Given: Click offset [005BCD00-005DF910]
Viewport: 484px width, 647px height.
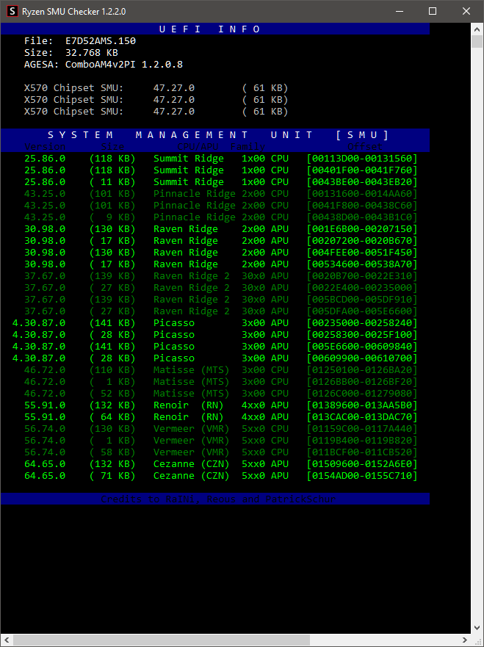Looking at the screenshot, I should (x=362, y=299).
